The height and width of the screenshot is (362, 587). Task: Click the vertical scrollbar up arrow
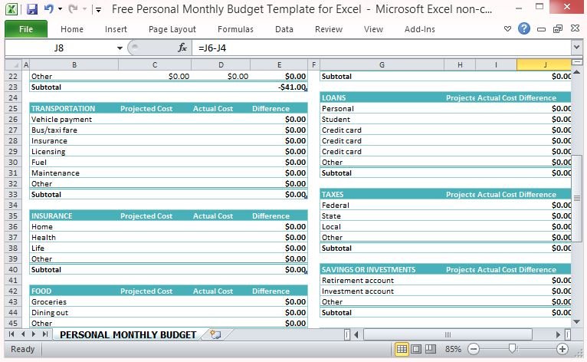click(577, 72)
